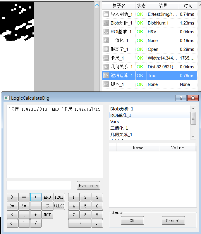Image resolution: width=201 pixels, height=234 pixels.
Task: Select 几何关系_1 in source list
Action: [150, 134]
